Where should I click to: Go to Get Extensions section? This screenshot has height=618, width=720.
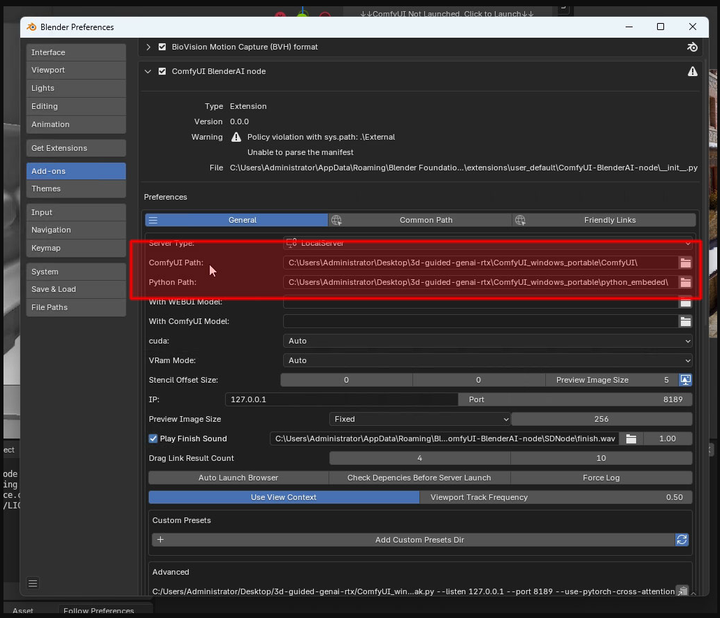pos(75,148)
